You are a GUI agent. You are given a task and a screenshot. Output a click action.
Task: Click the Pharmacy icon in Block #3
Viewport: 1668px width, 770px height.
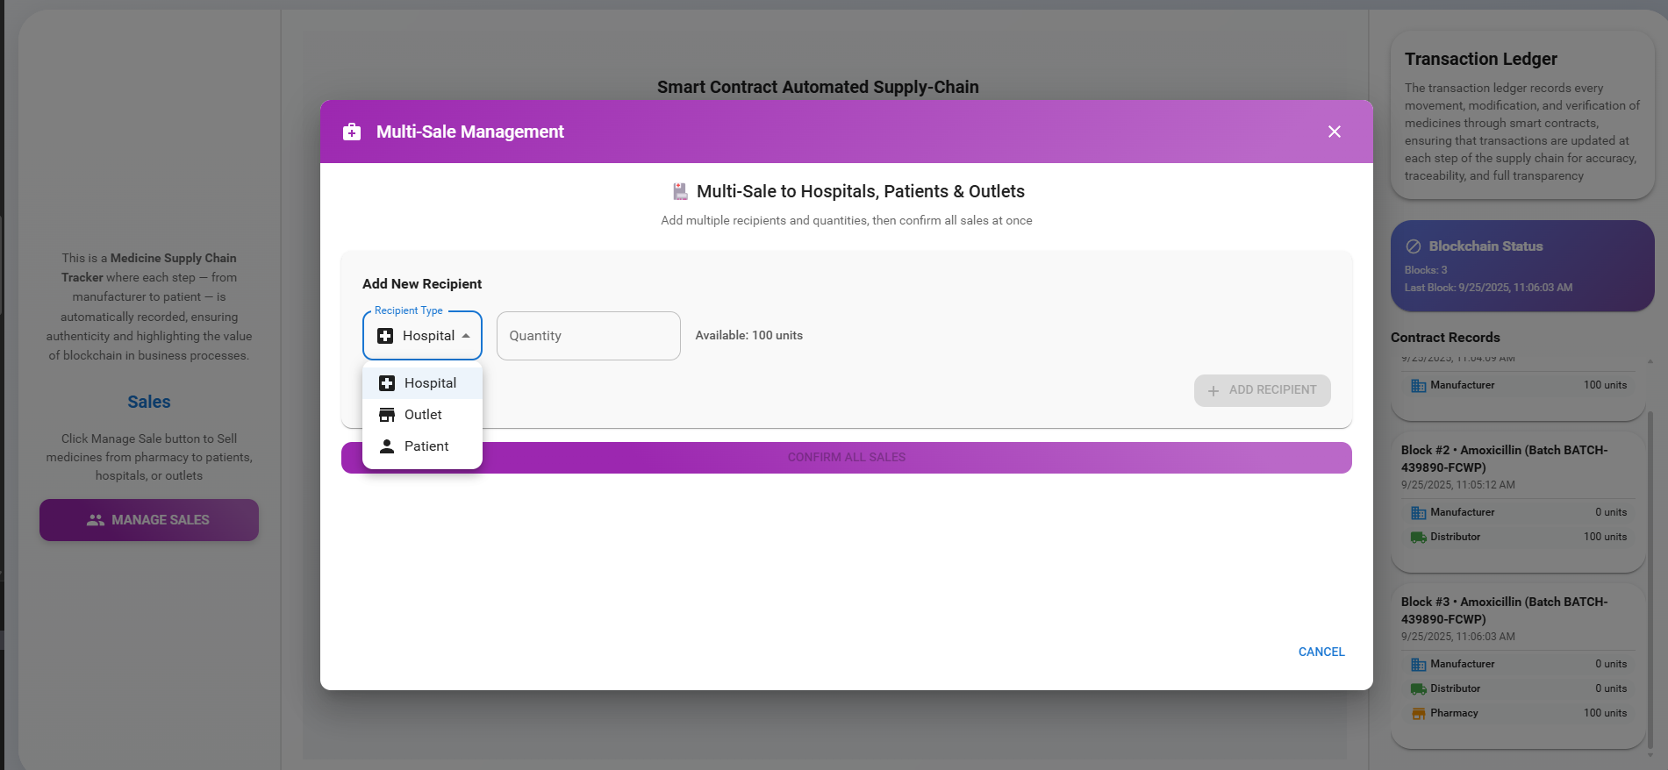coord(1418,714)
